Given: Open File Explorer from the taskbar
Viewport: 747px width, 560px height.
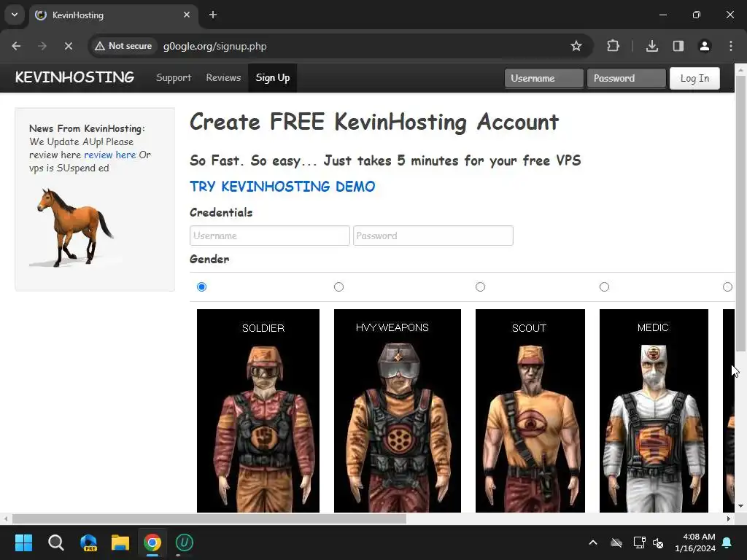Looking at the screenshot, I should (x=120, y=542).
